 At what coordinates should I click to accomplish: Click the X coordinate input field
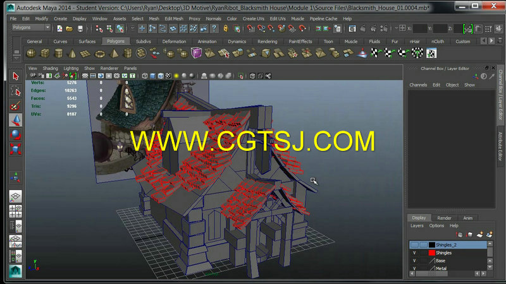click(420, 28)
